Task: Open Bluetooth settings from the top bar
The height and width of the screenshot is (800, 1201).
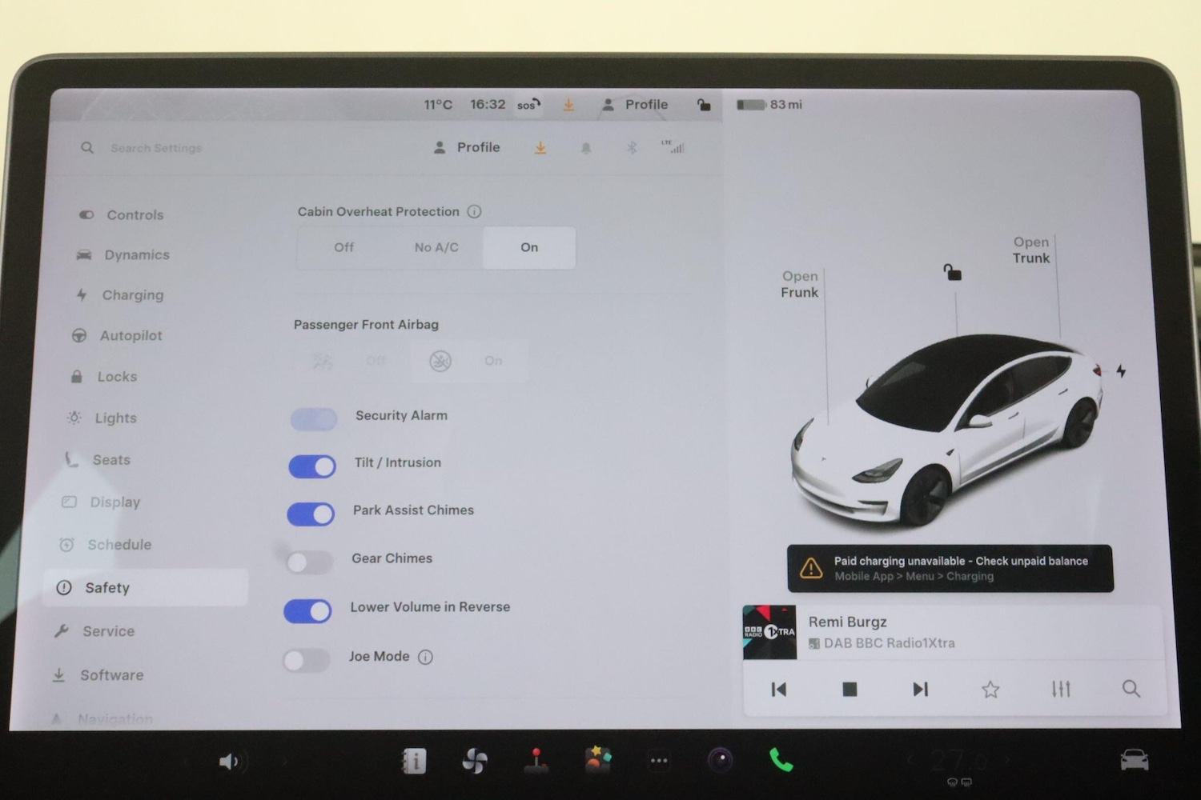Action: coord(631,147)
